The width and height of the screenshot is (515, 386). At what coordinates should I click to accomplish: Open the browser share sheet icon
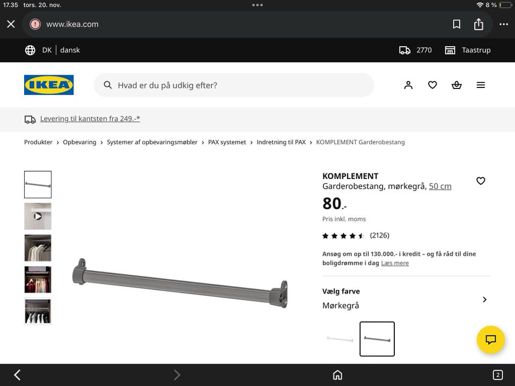coord(479,24)
